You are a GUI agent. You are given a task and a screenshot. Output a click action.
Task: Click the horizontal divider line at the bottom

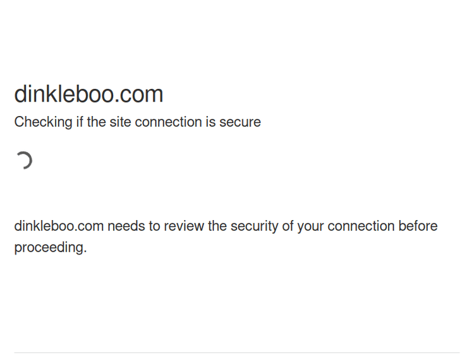pos(237,352)
